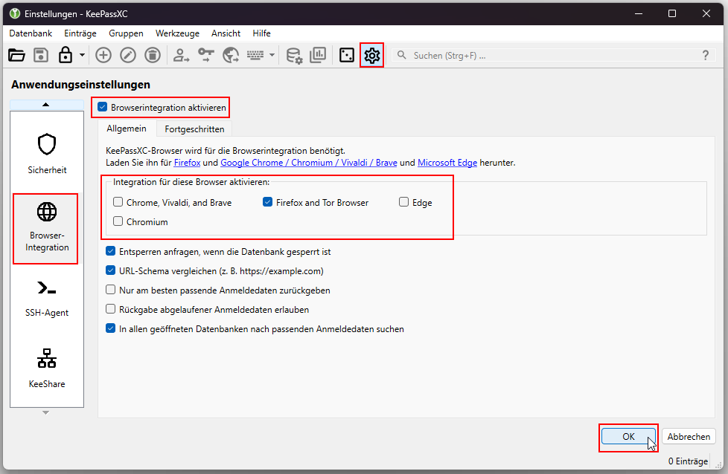The height and width of the screenshot is (474, 728).
Task: Click the KeePassXC logo in title bar
Action: click(15, 13)
